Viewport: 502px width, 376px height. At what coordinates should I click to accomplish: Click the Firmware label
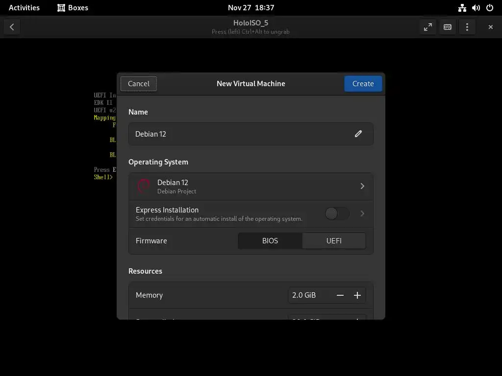tap(151, 241)
